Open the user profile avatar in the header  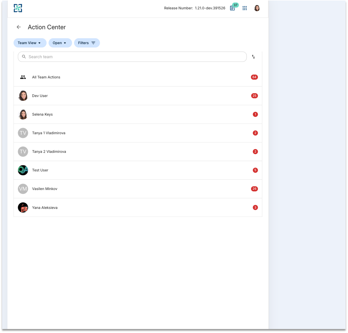pos(257,8)
